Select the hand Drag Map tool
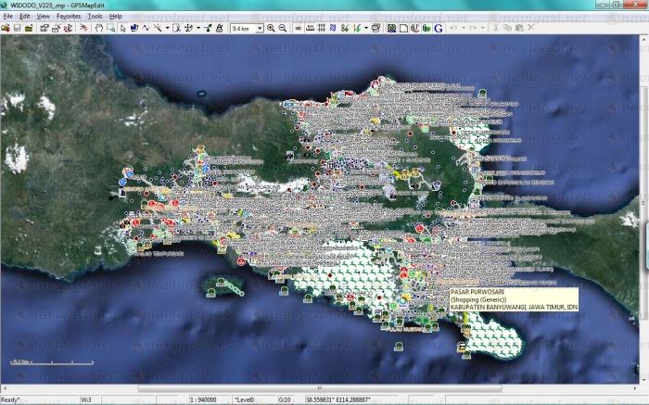 click(x=98, y=28)
